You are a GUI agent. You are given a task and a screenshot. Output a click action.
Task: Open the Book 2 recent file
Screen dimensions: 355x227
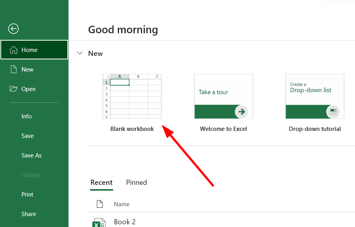[125, 222]
